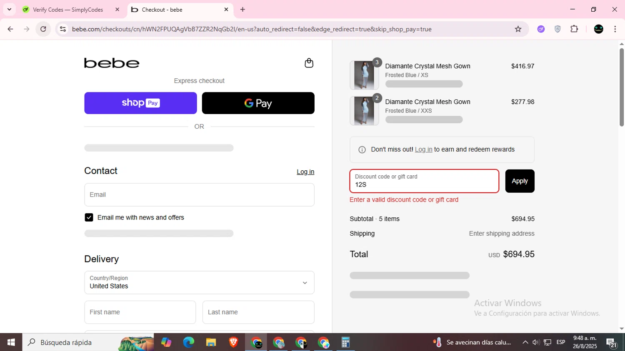This screenshot has height=351, width=625.
Task: Pay with the Google Pay button
Action: click(258, 103)
